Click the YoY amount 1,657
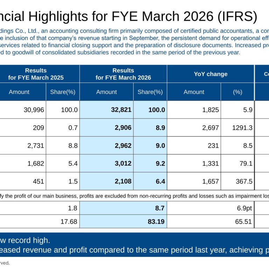The height and width of the screenshot is (269, 269). coord(211,181)
